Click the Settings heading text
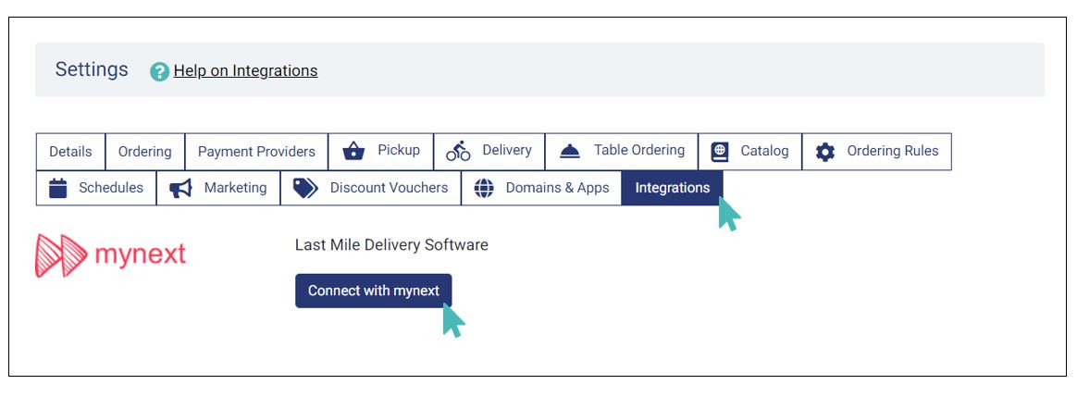The height and width of the screenshot is (397, 1077). [92, 69]
